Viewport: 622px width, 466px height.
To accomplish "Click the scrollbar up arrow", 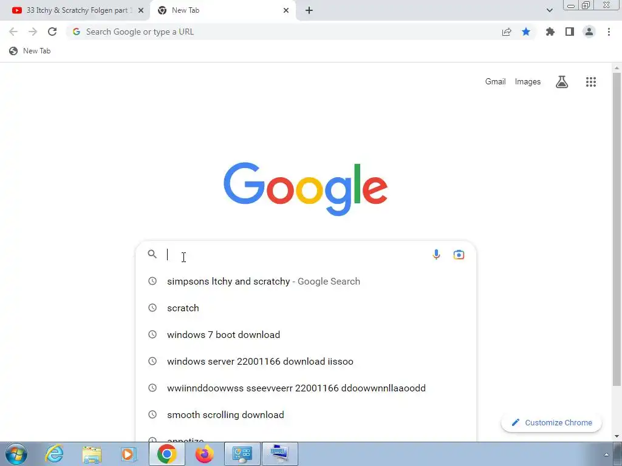I will (x=617, y=68).
